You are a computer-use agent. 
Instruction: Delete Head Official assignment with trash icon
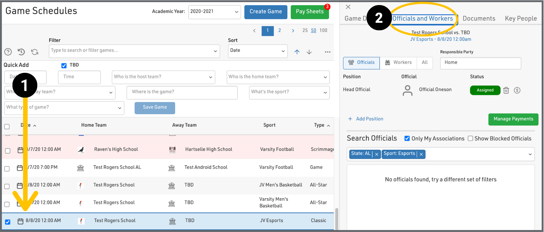point(506,90)
